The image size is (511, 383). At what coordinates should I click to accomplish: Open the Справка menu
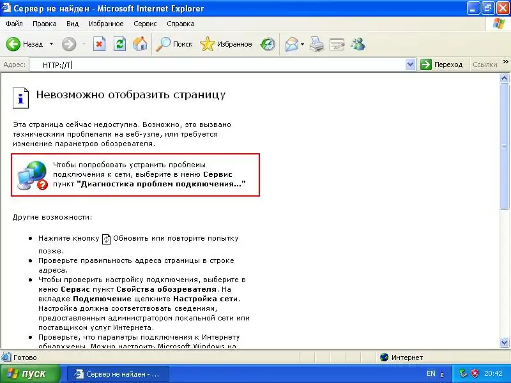tap(181, 24)
